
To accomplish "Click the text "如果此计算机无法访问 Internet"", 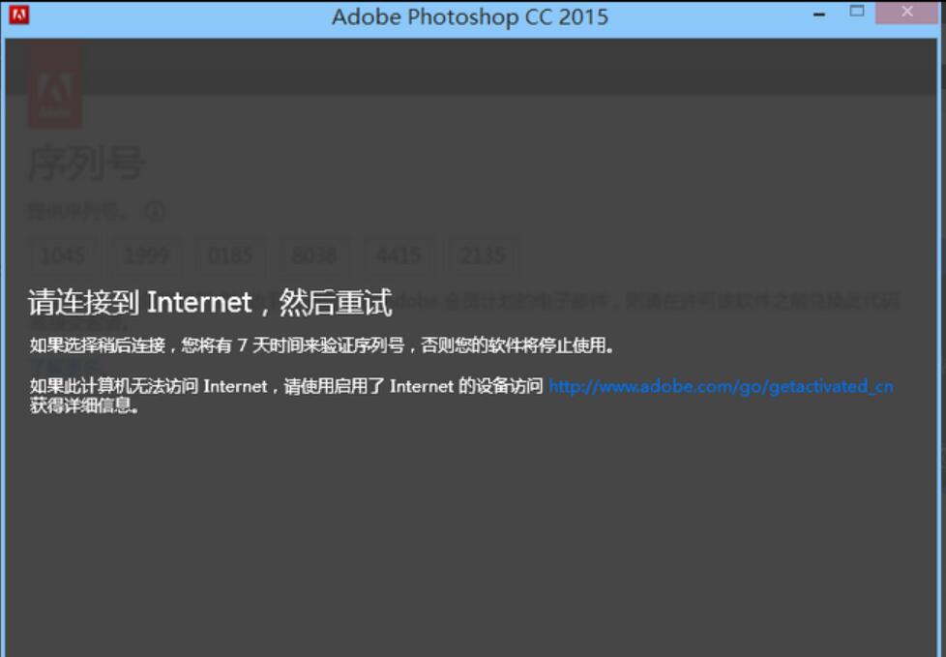I will 148,386.
